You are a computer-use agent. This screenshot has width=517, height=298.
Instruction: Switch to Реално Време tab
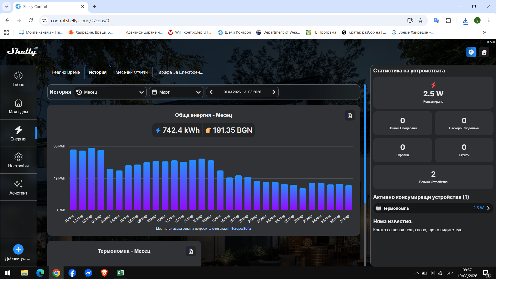tap(66, 72)
